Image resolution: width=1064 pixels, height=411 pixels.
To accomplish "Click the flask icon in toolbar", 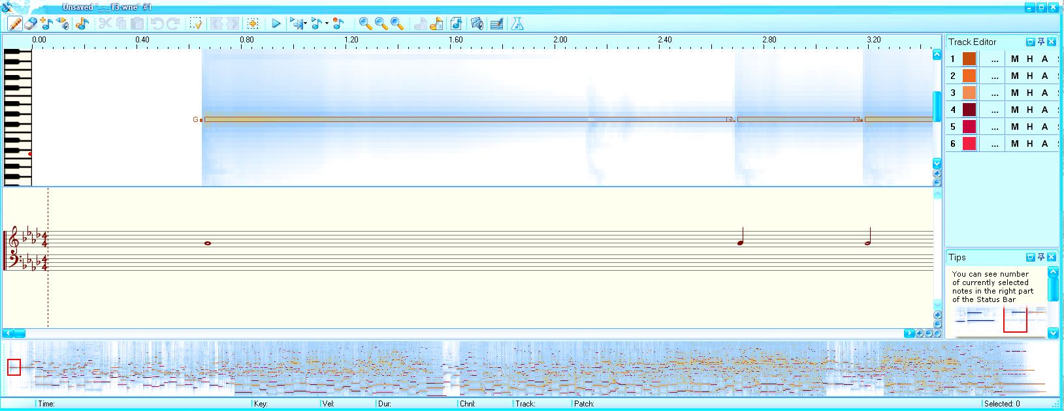I will 517,23.
